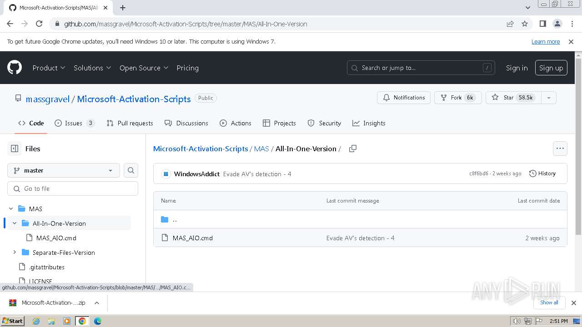Screen dimensions: 582x327
Task: Expand the Separate-Files-Version folder
Action: tap(15, 253)
